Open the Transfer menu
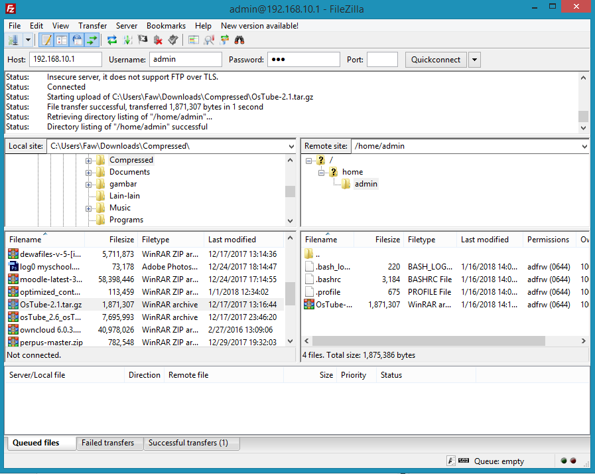 click(x=93, y=26)
